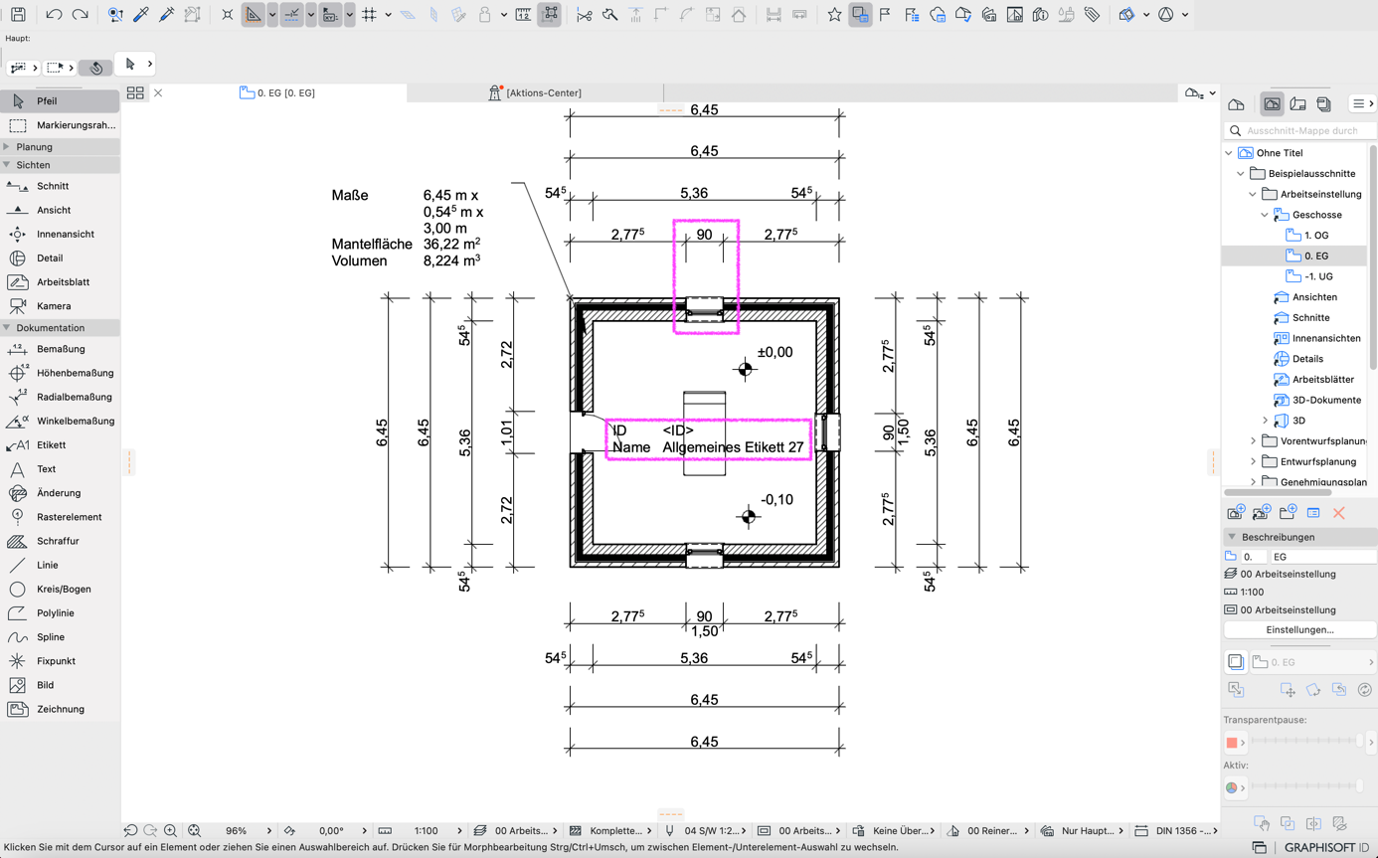
Task: Toggle the trace on/off button beside 0. EG
Action: coord(1236,662)
